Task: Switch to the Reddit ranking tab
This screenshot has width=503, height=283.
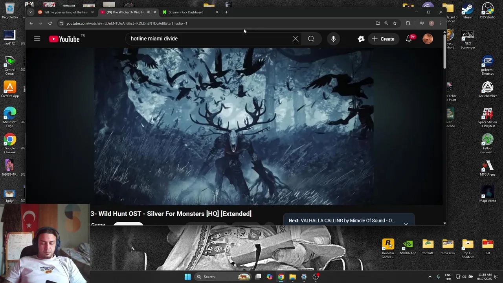Action: (x=65, y=12)
